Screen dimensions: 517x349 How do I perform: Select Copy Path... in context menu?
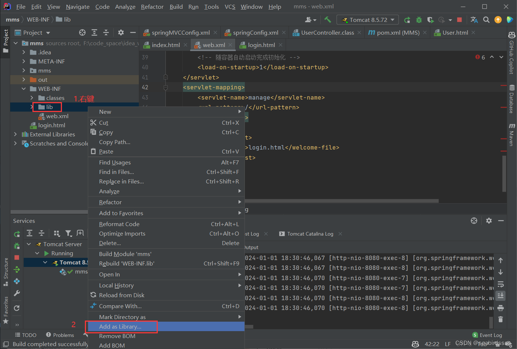166,142
